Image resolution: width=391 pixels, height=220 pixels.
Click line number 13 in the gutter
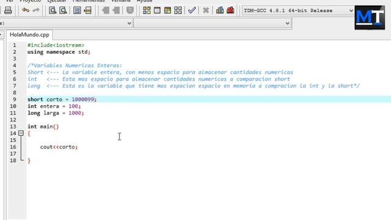[x=13, y=127]
